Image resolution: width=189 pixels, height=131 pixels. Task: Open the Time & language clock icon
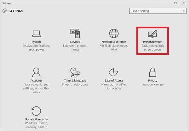(x=75, y=72)
